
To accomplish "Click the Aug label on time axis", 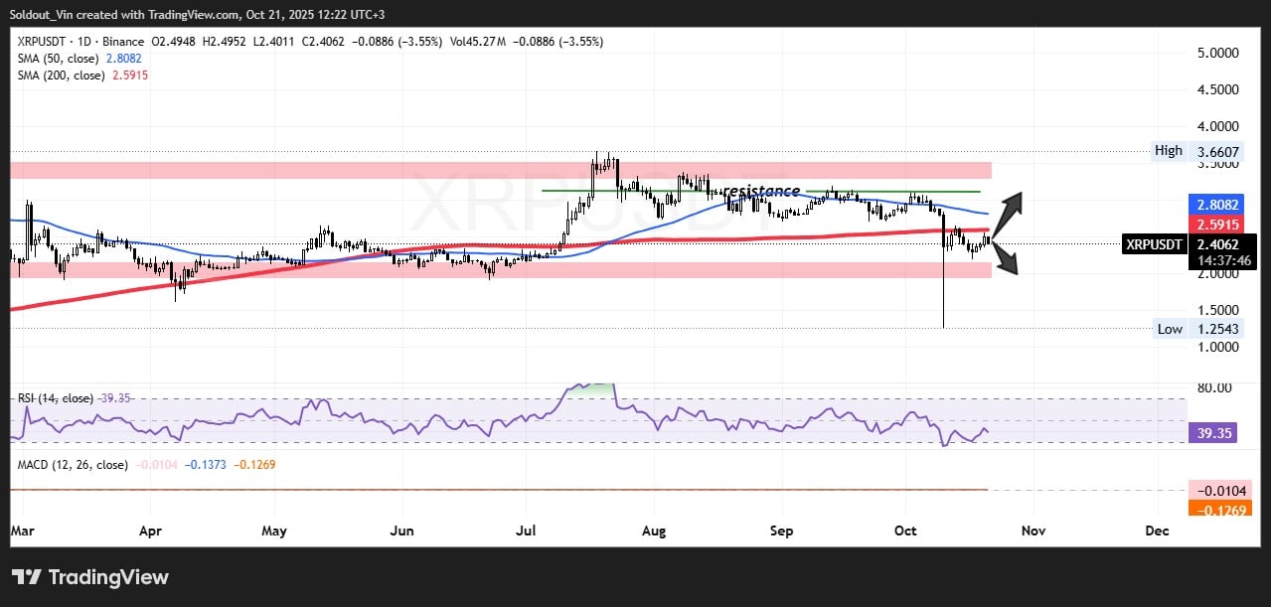I will pyautogui.click(x=653, y=531).
